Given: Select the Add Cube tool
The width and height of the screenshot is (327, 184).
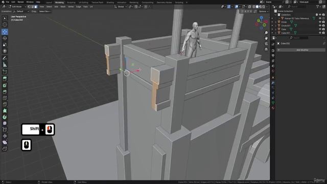Looking at the screenshot, I should (x=5, y=72).
